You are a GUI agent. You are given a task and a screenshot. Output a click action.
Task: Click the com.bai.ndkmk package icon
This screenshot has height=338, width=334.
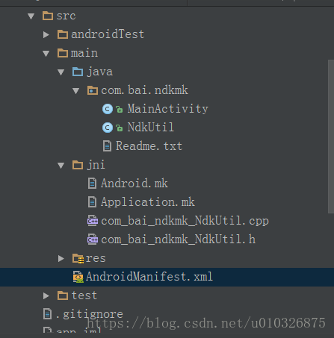point(93,90)
